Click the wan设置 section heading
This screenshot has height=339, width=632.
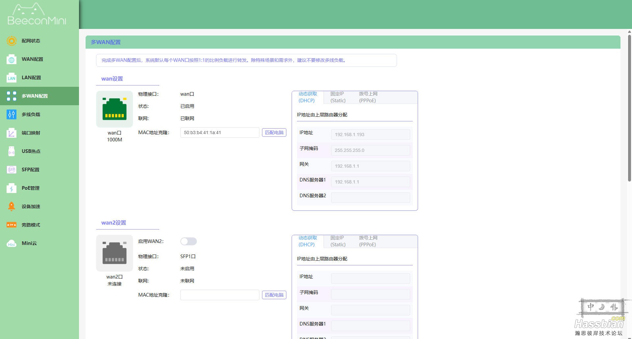(x=112, y=79)
